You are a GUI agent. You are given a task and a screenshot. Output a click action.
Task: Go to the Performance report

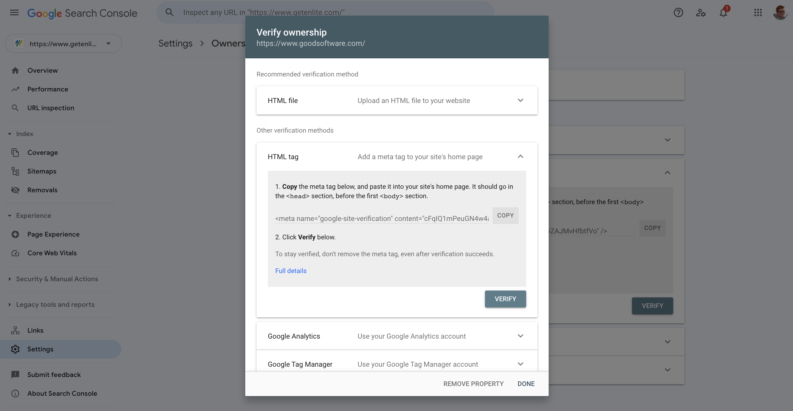click(x=47, y=89)
